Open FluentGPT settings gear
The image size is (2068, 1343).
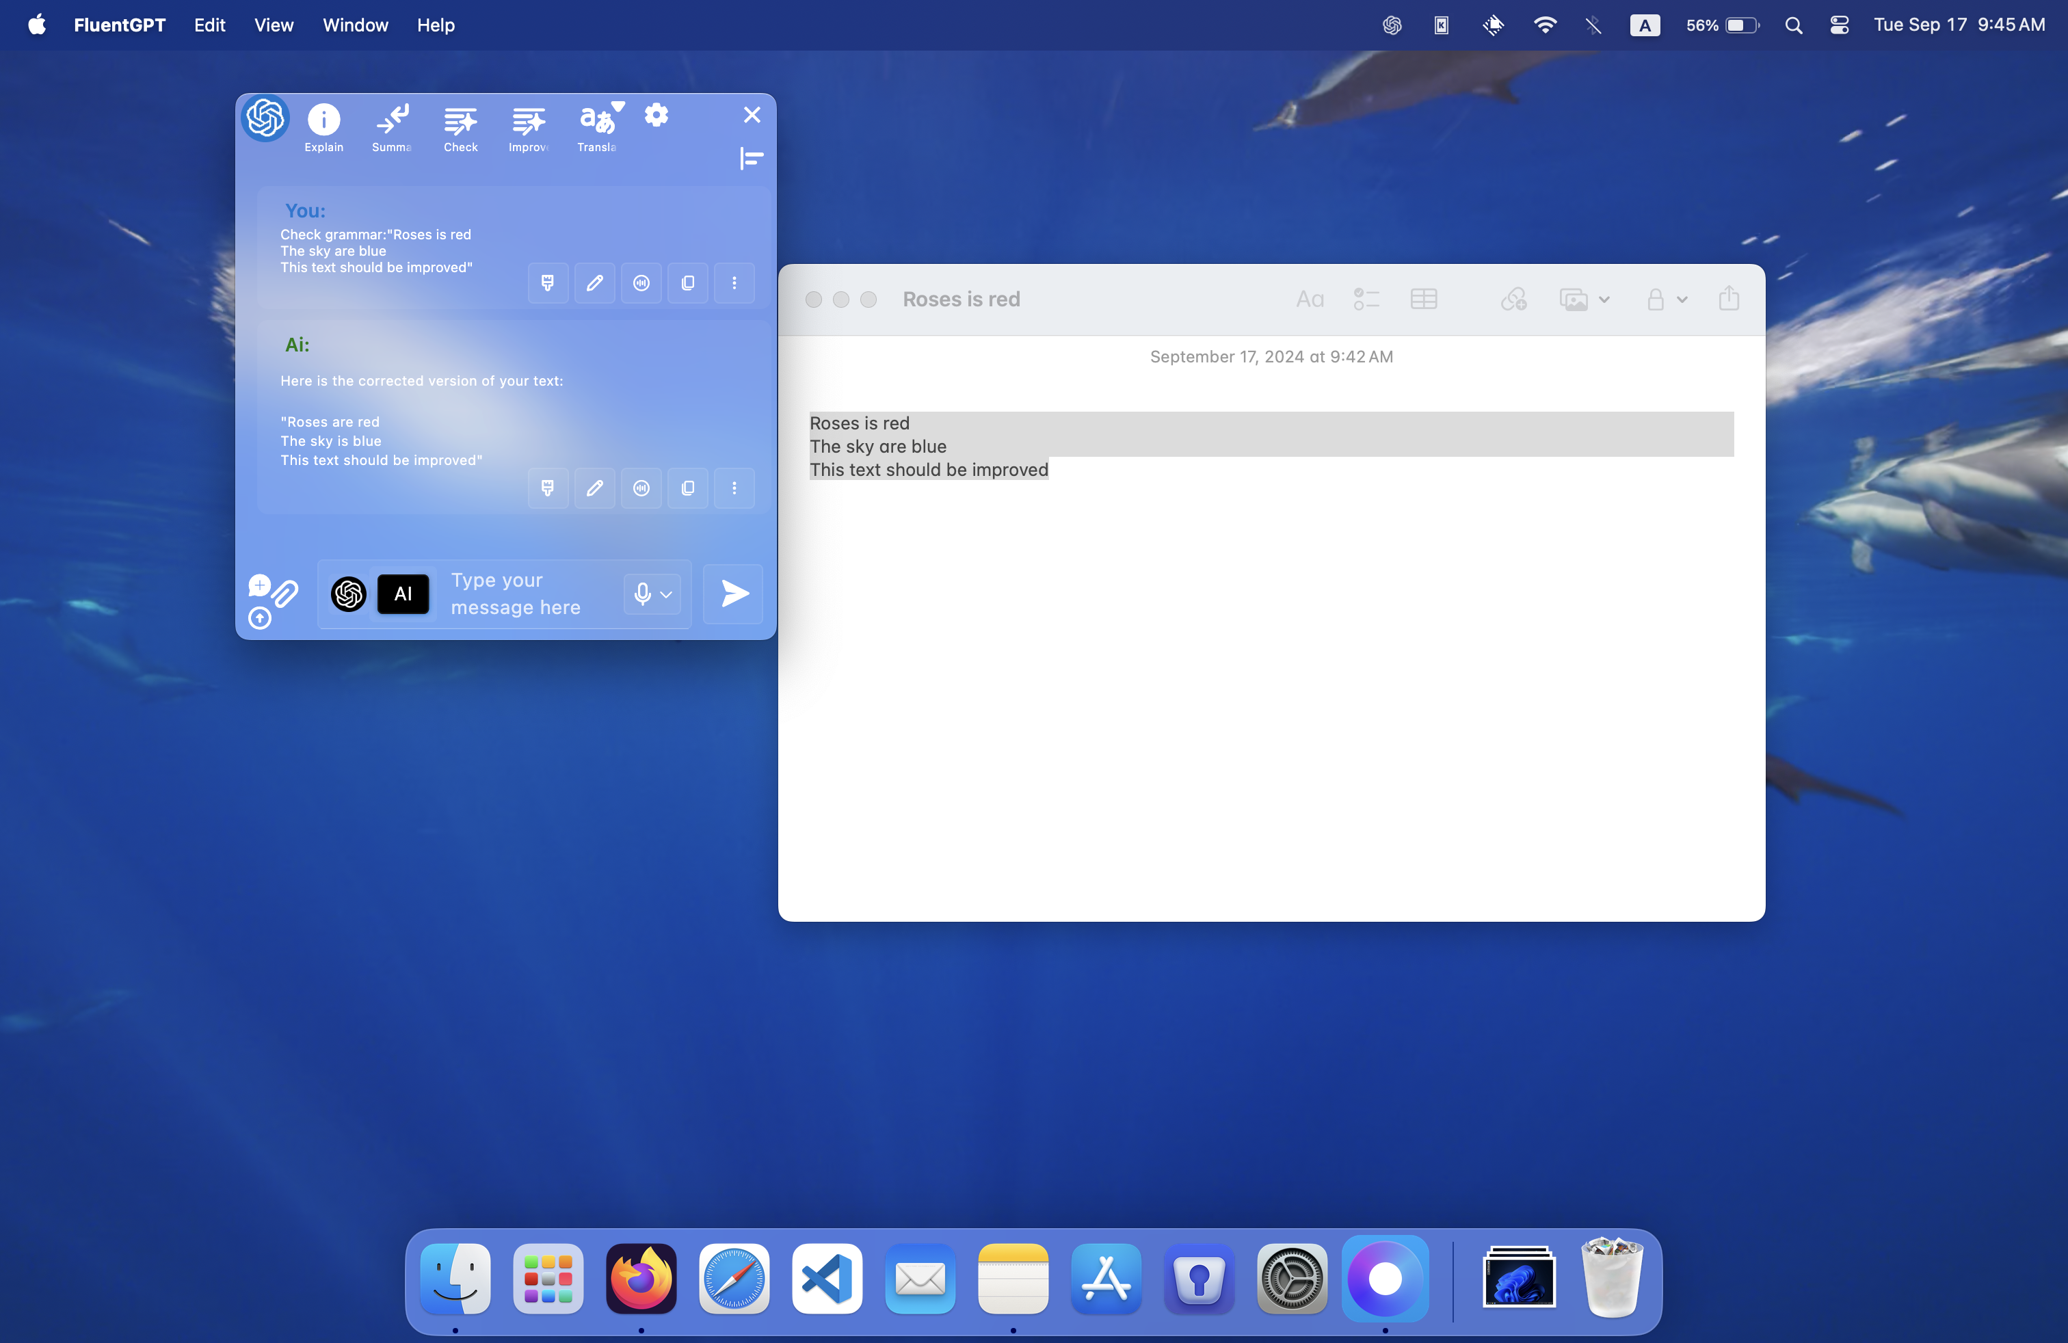656,115
